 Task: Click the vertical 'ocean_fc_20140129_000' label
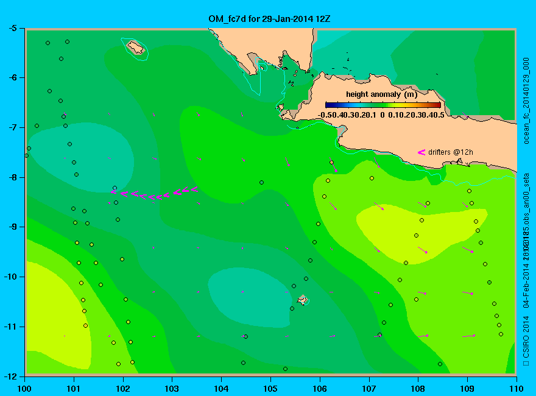point(526,101)
